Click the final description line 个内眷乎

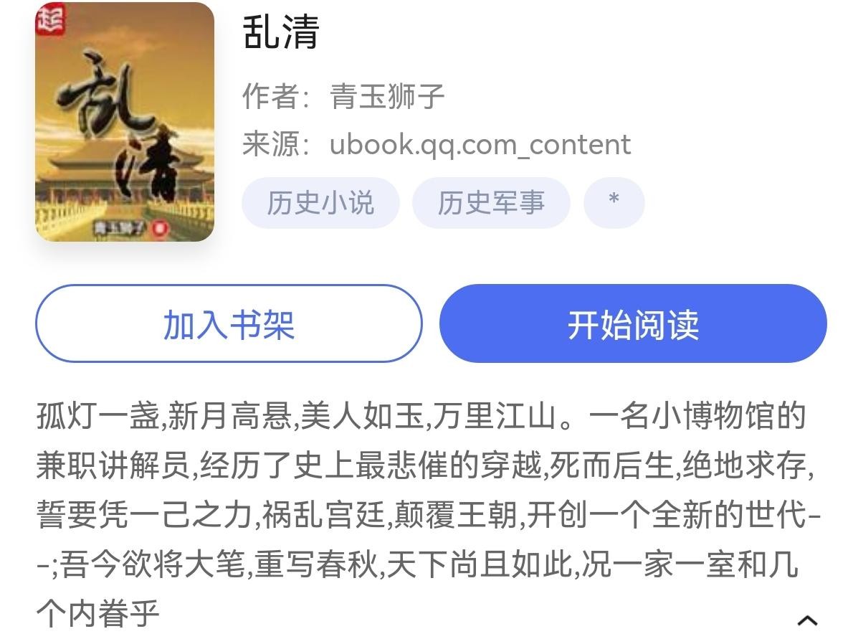click(98, 613)
